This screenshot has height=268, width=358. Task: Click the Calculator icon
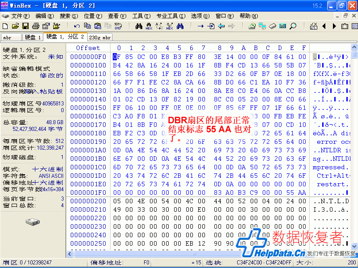click(x=283, y=26)
